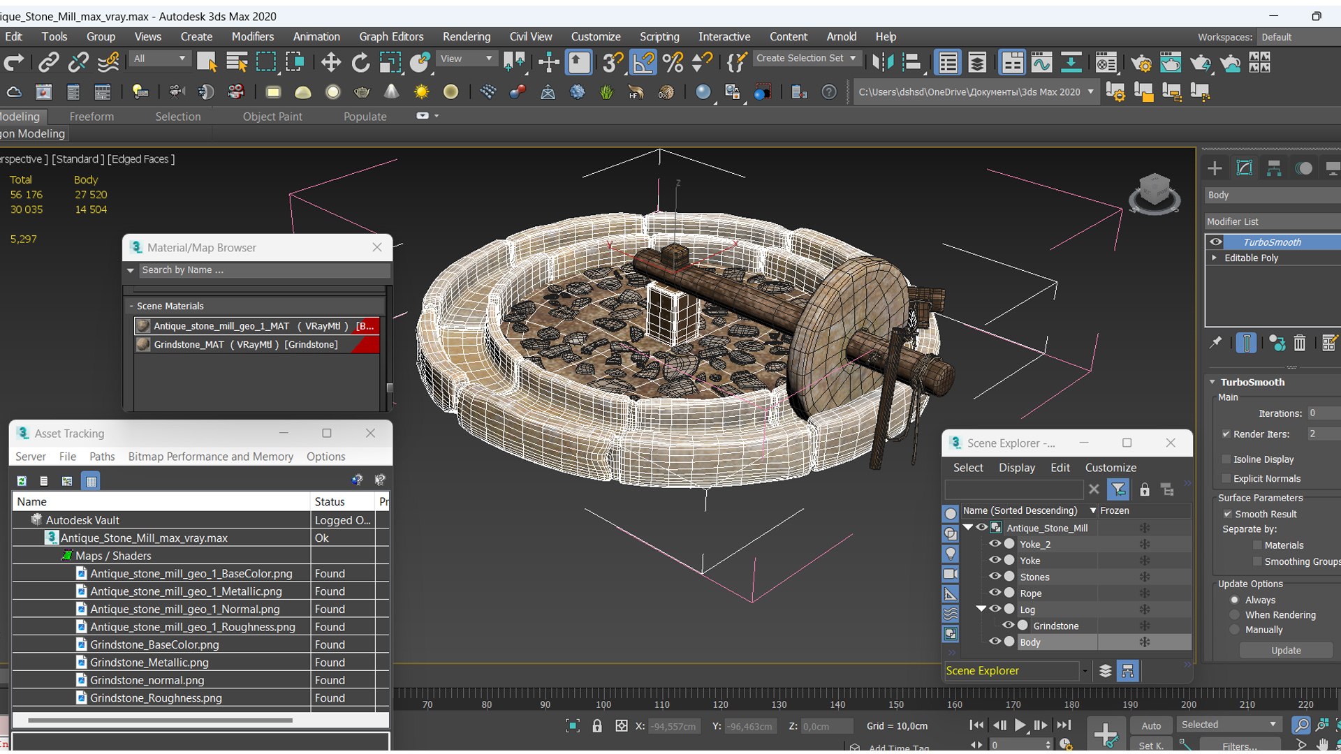Click Make Unique icon in modifier stack
1341x754 pixels.
click(x=1277, y=343)
